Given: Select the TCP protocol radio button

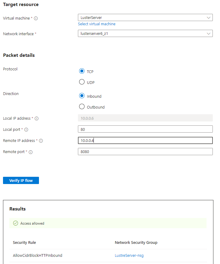Looking at the screenshot, I should coord(82,71).
